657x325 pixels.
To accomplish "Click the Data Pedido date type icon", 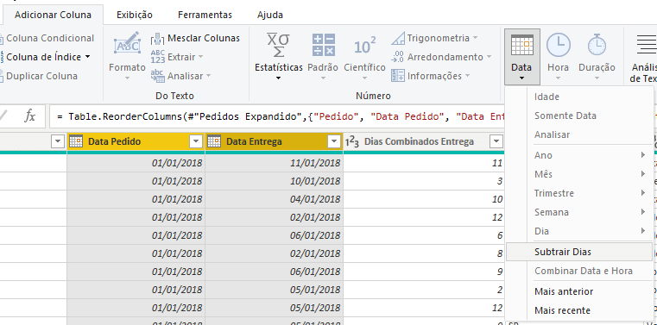I will pos(76,141).
